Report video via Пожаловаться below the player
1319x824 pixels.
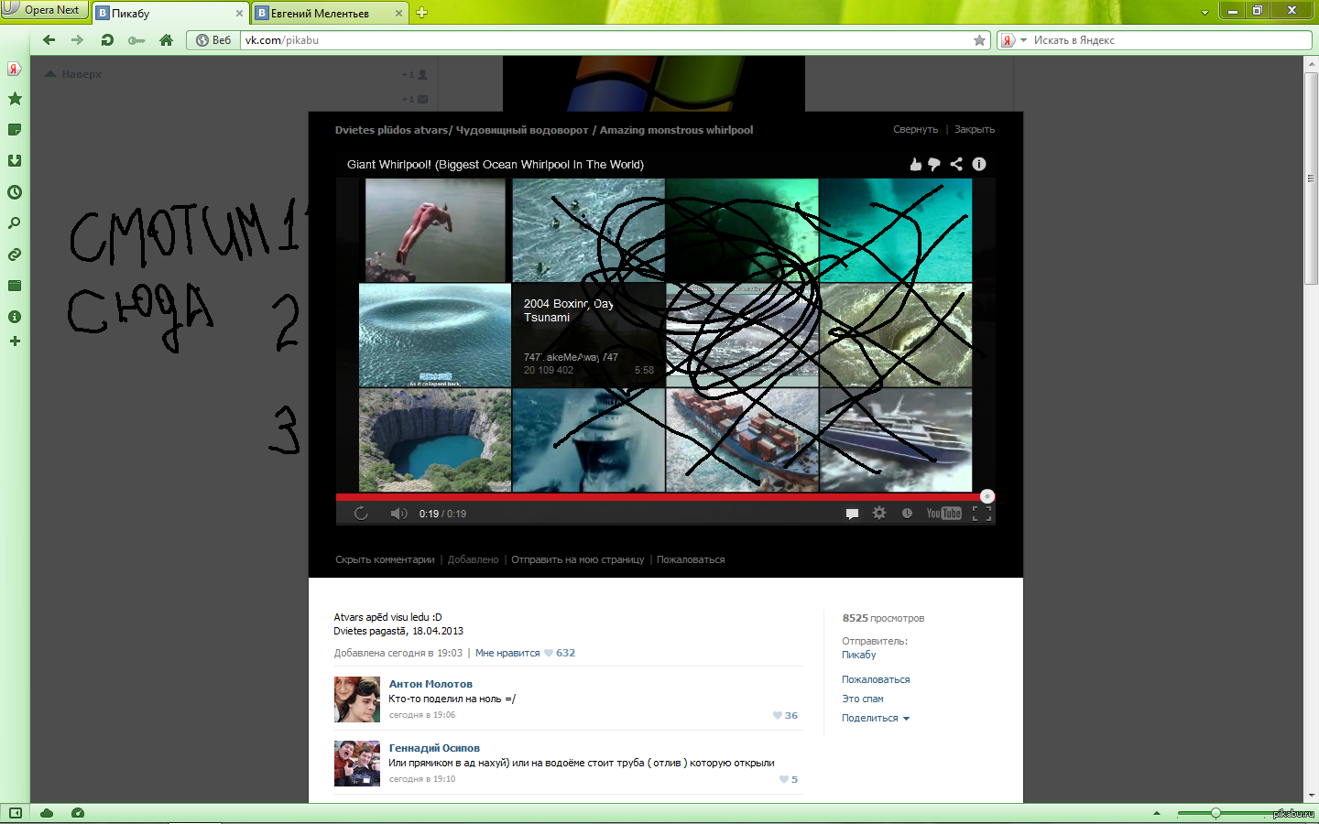point(691,559)
